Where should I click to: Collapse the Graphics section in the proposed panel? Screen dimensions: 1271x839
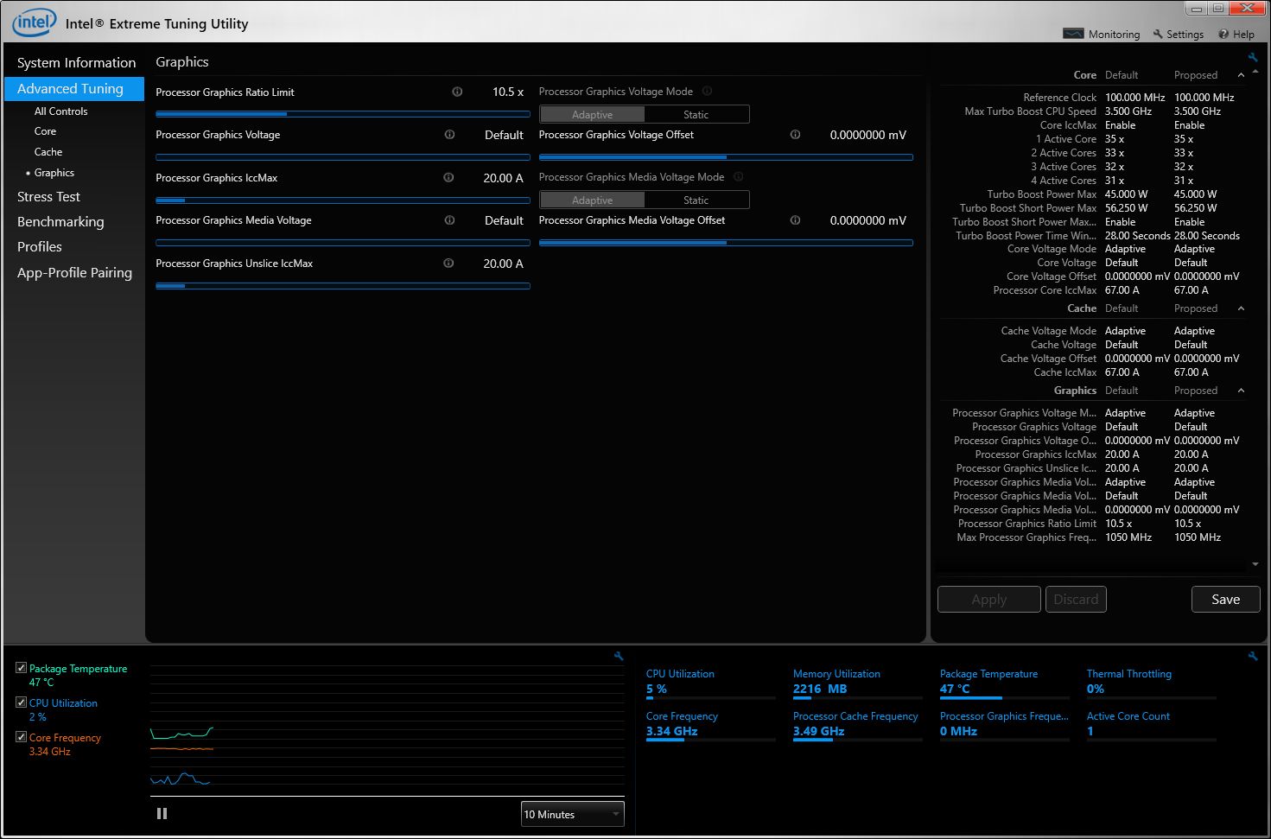1241,391
